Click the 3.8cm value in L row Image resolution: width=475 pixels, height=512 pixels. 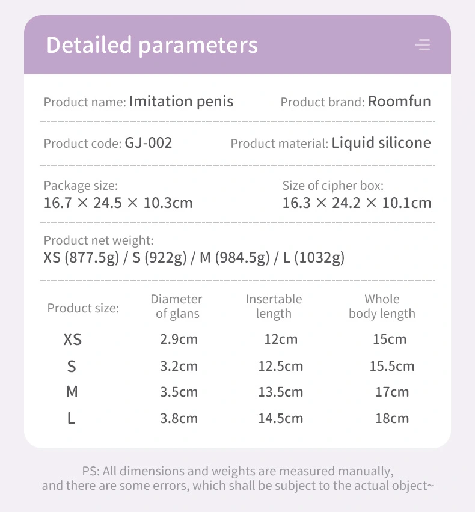coord(179,418)
